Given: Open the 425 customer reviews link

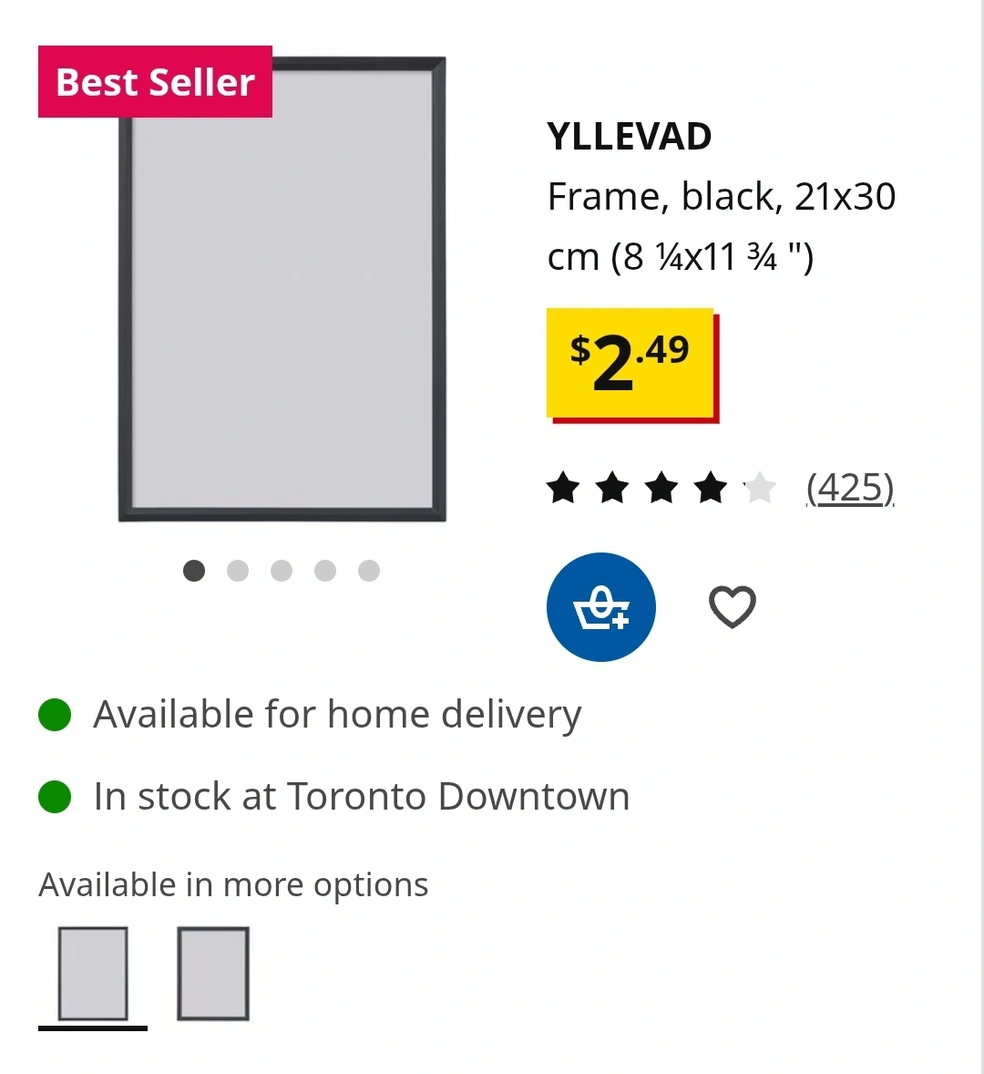Looking at the screenshot, I should (x=850, y=489).
